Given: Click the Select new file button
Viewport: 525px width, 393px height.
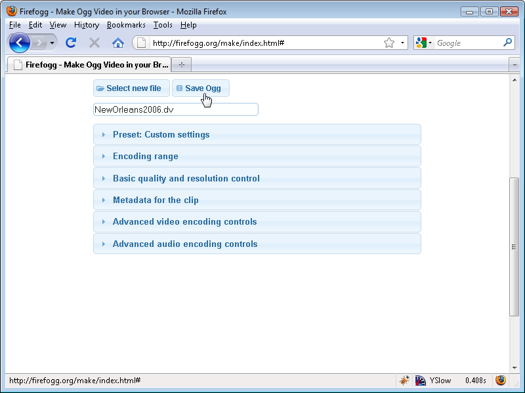Looking at the screenshot, I should 131,88.
